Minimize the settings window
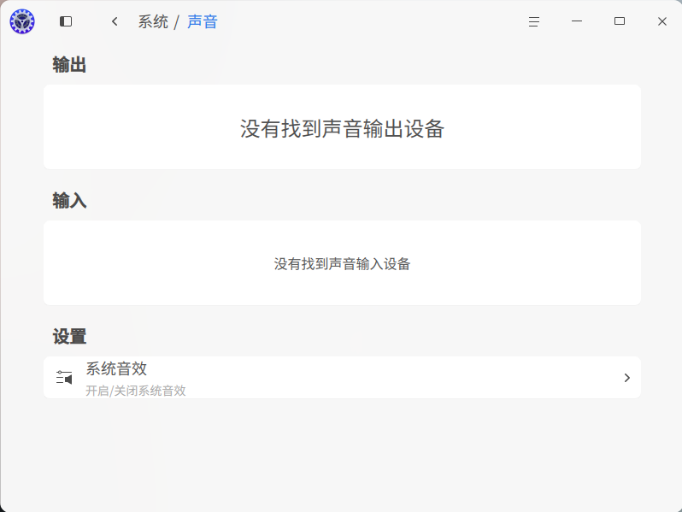The height and width of the screenshot is (512, 682). (577, 21)
